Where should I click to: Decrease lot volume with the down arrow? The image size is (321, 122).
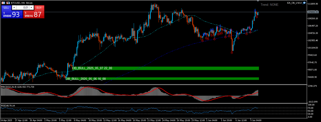14,8
